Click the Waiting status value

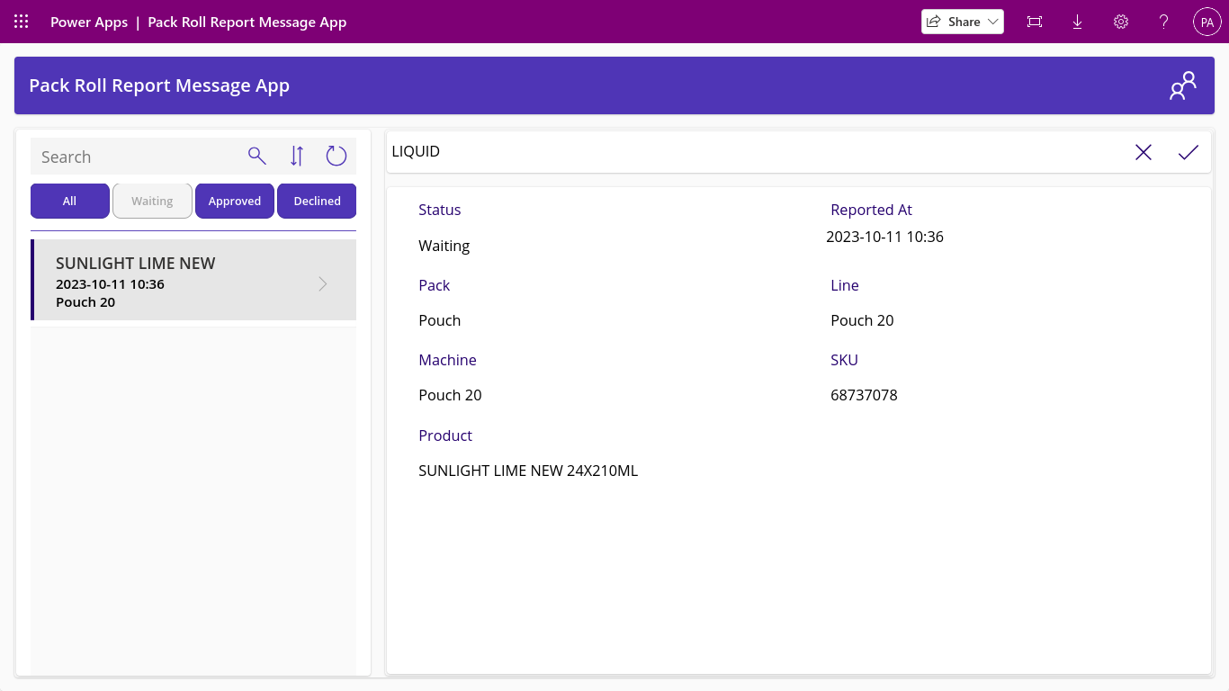[x=444, y=246]
